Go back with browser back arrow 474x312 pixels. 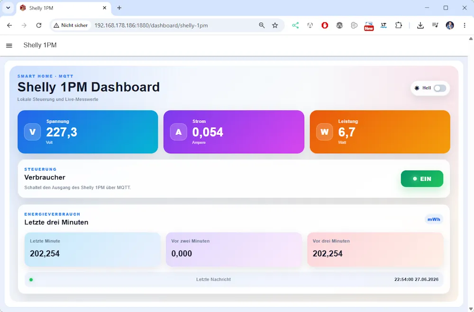(x=9, y=26)
